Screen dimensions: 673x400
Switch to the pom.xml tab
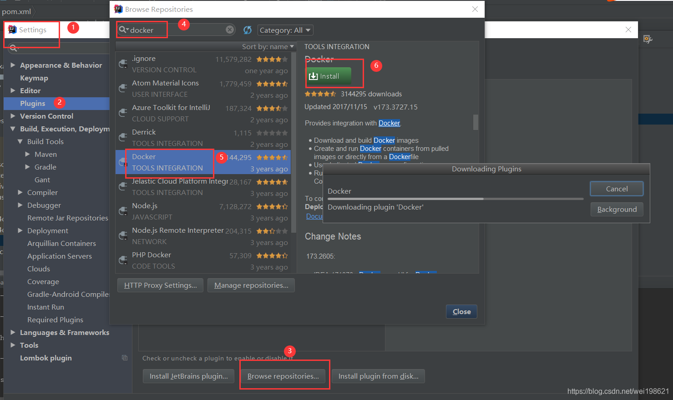17,11
